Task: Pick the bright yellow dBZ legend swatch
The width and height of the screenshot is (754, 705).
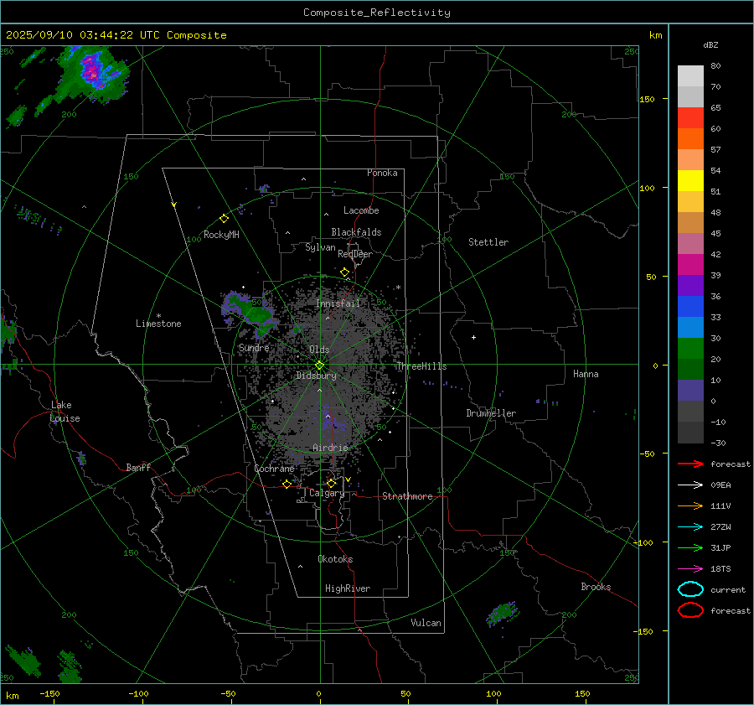Action: point(690,181)
